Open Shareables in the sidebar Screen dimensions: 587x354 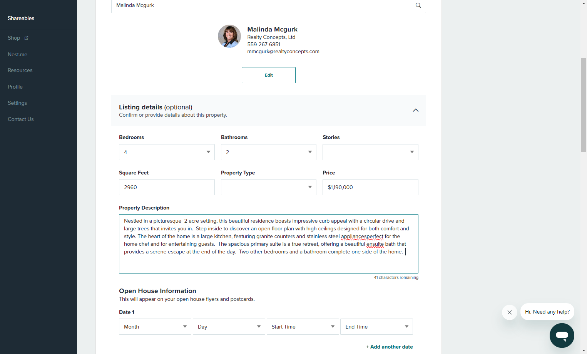(x=21, y=18)
